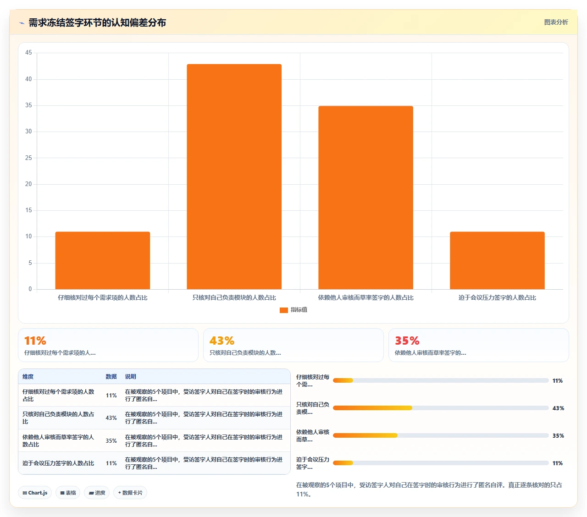
Task: Click the 35% bar for 依赖他人审核而草率签字
Action: click(x=365, y=198)
